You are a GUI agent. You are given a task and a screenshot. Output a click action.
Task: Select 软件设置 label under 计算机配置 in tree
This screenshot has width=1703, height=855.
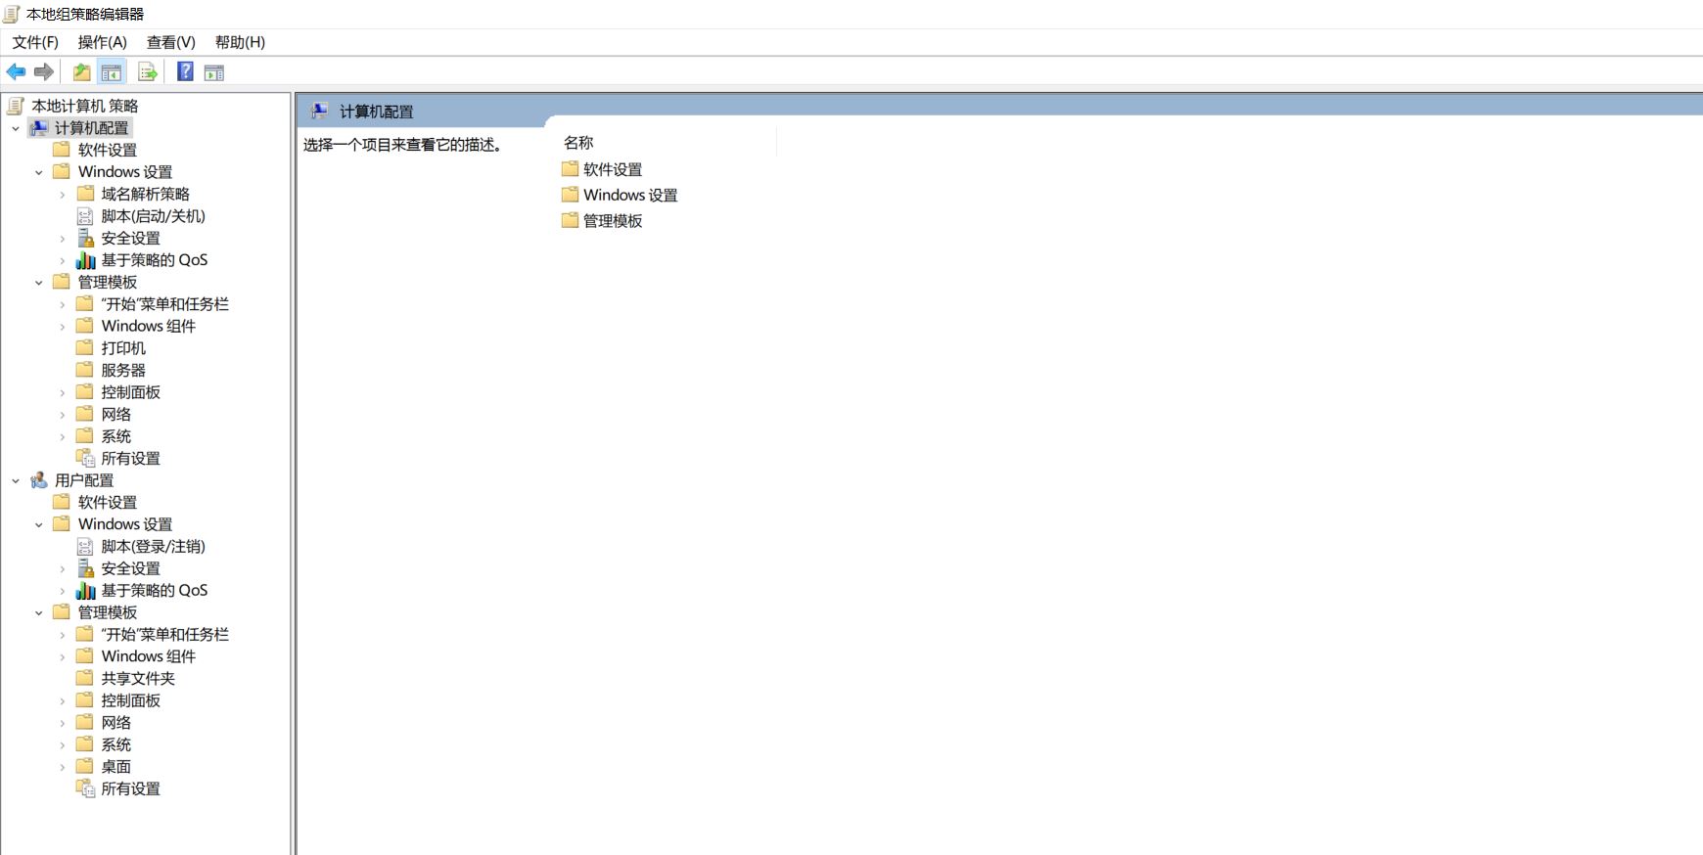point(108,150)
